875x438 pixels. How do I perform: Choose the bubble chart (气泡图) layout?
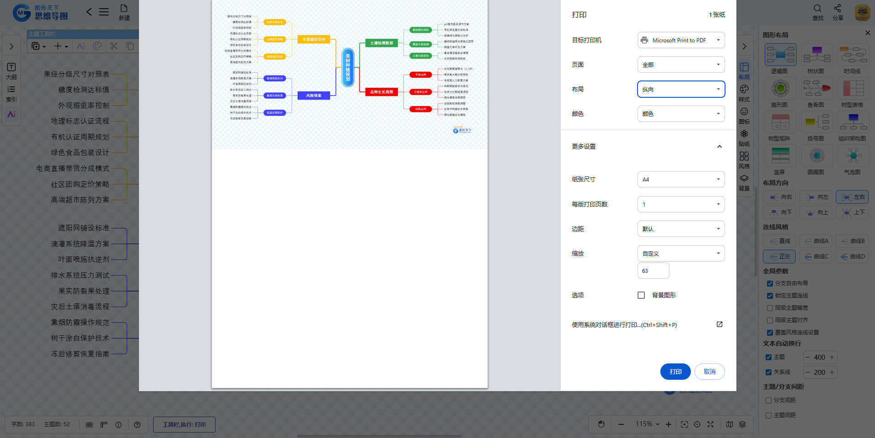[853, 156]
